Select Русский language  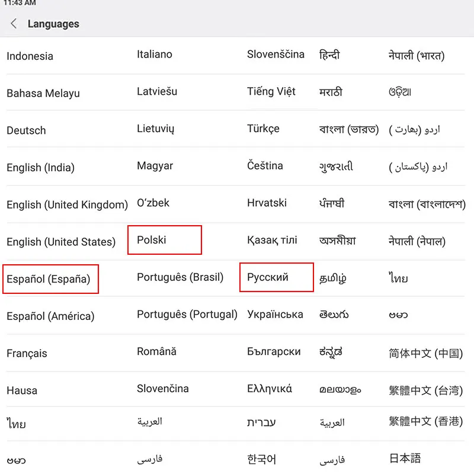tap(268, 277)
